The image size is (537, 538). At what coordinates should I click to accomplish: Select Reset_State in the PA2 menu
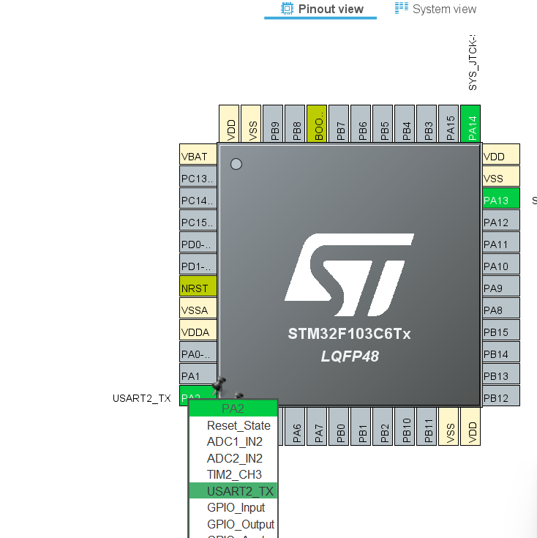tap(233, 426)
